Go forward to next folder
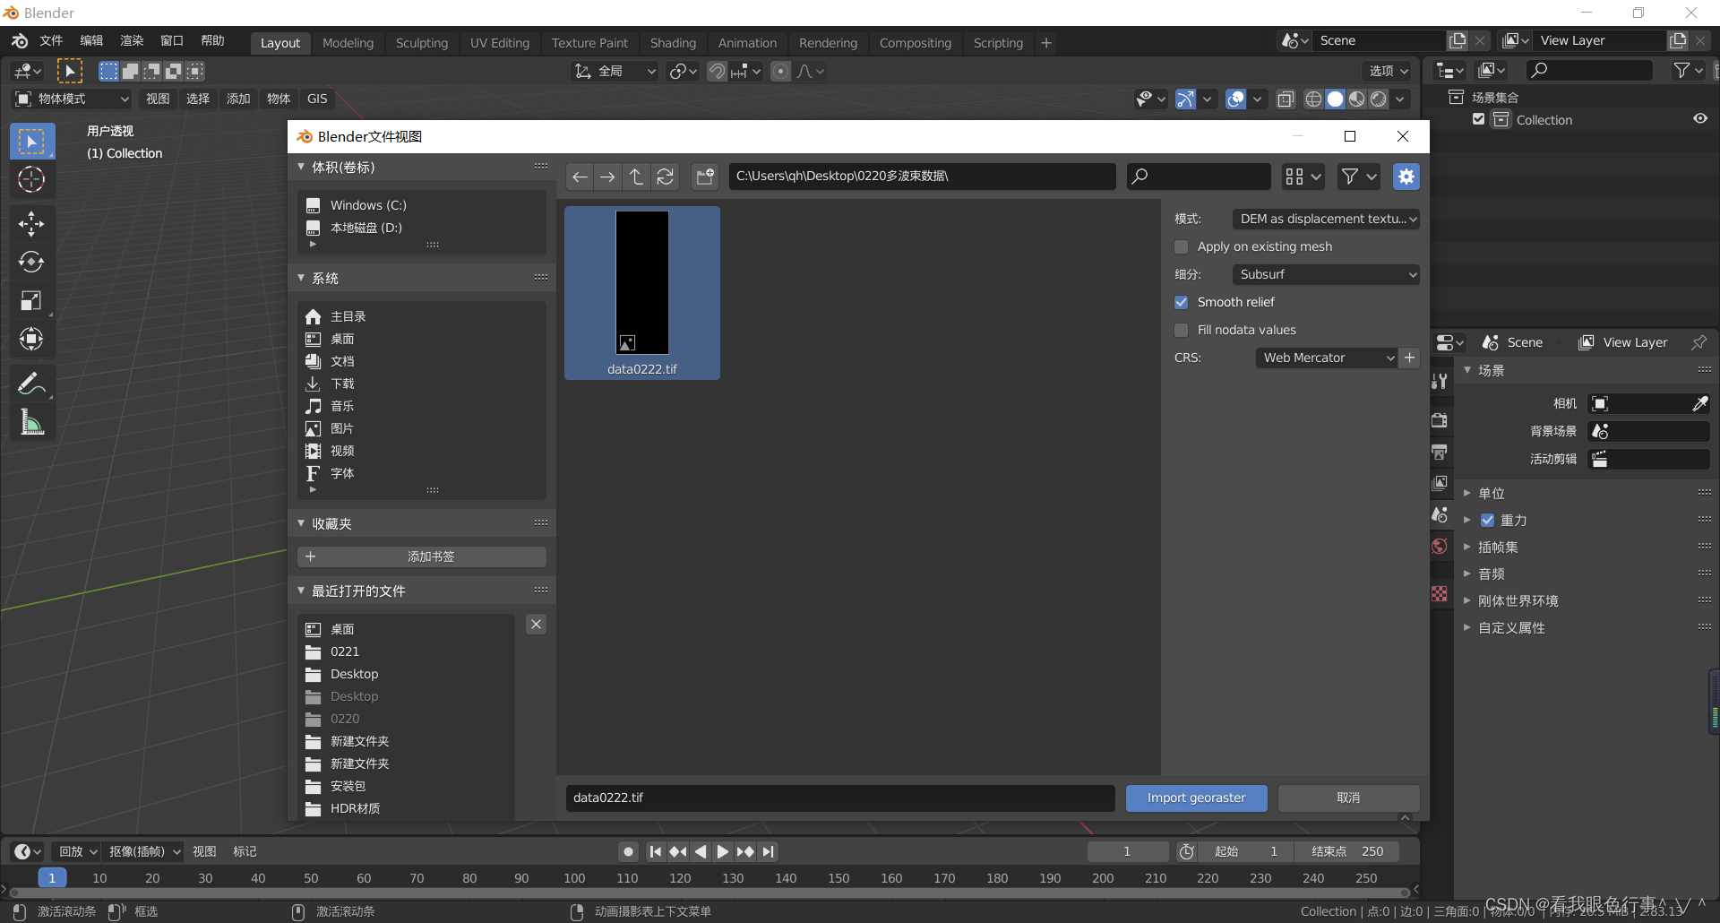Image resolution: width=1720 pixels, height=923 pixels. click(x=607, y=177)
